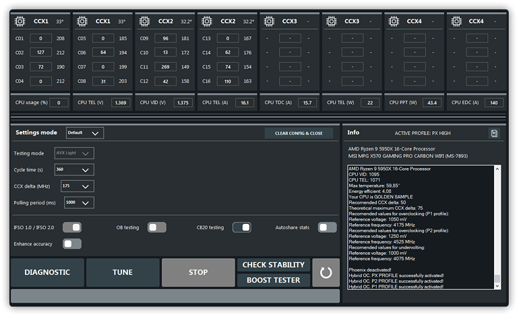Click the CCX2 chip icon above core C13
Viewport: 517px width, 316px height.
[x=207, y=22]
